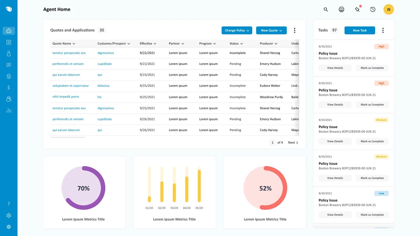View recent history using clock icon

click(x=373, y=9)
